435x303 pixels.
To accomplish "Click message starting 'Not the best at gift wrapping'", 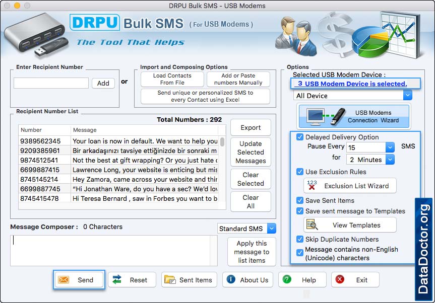I will pyautogui.click(x=145, y=160).
